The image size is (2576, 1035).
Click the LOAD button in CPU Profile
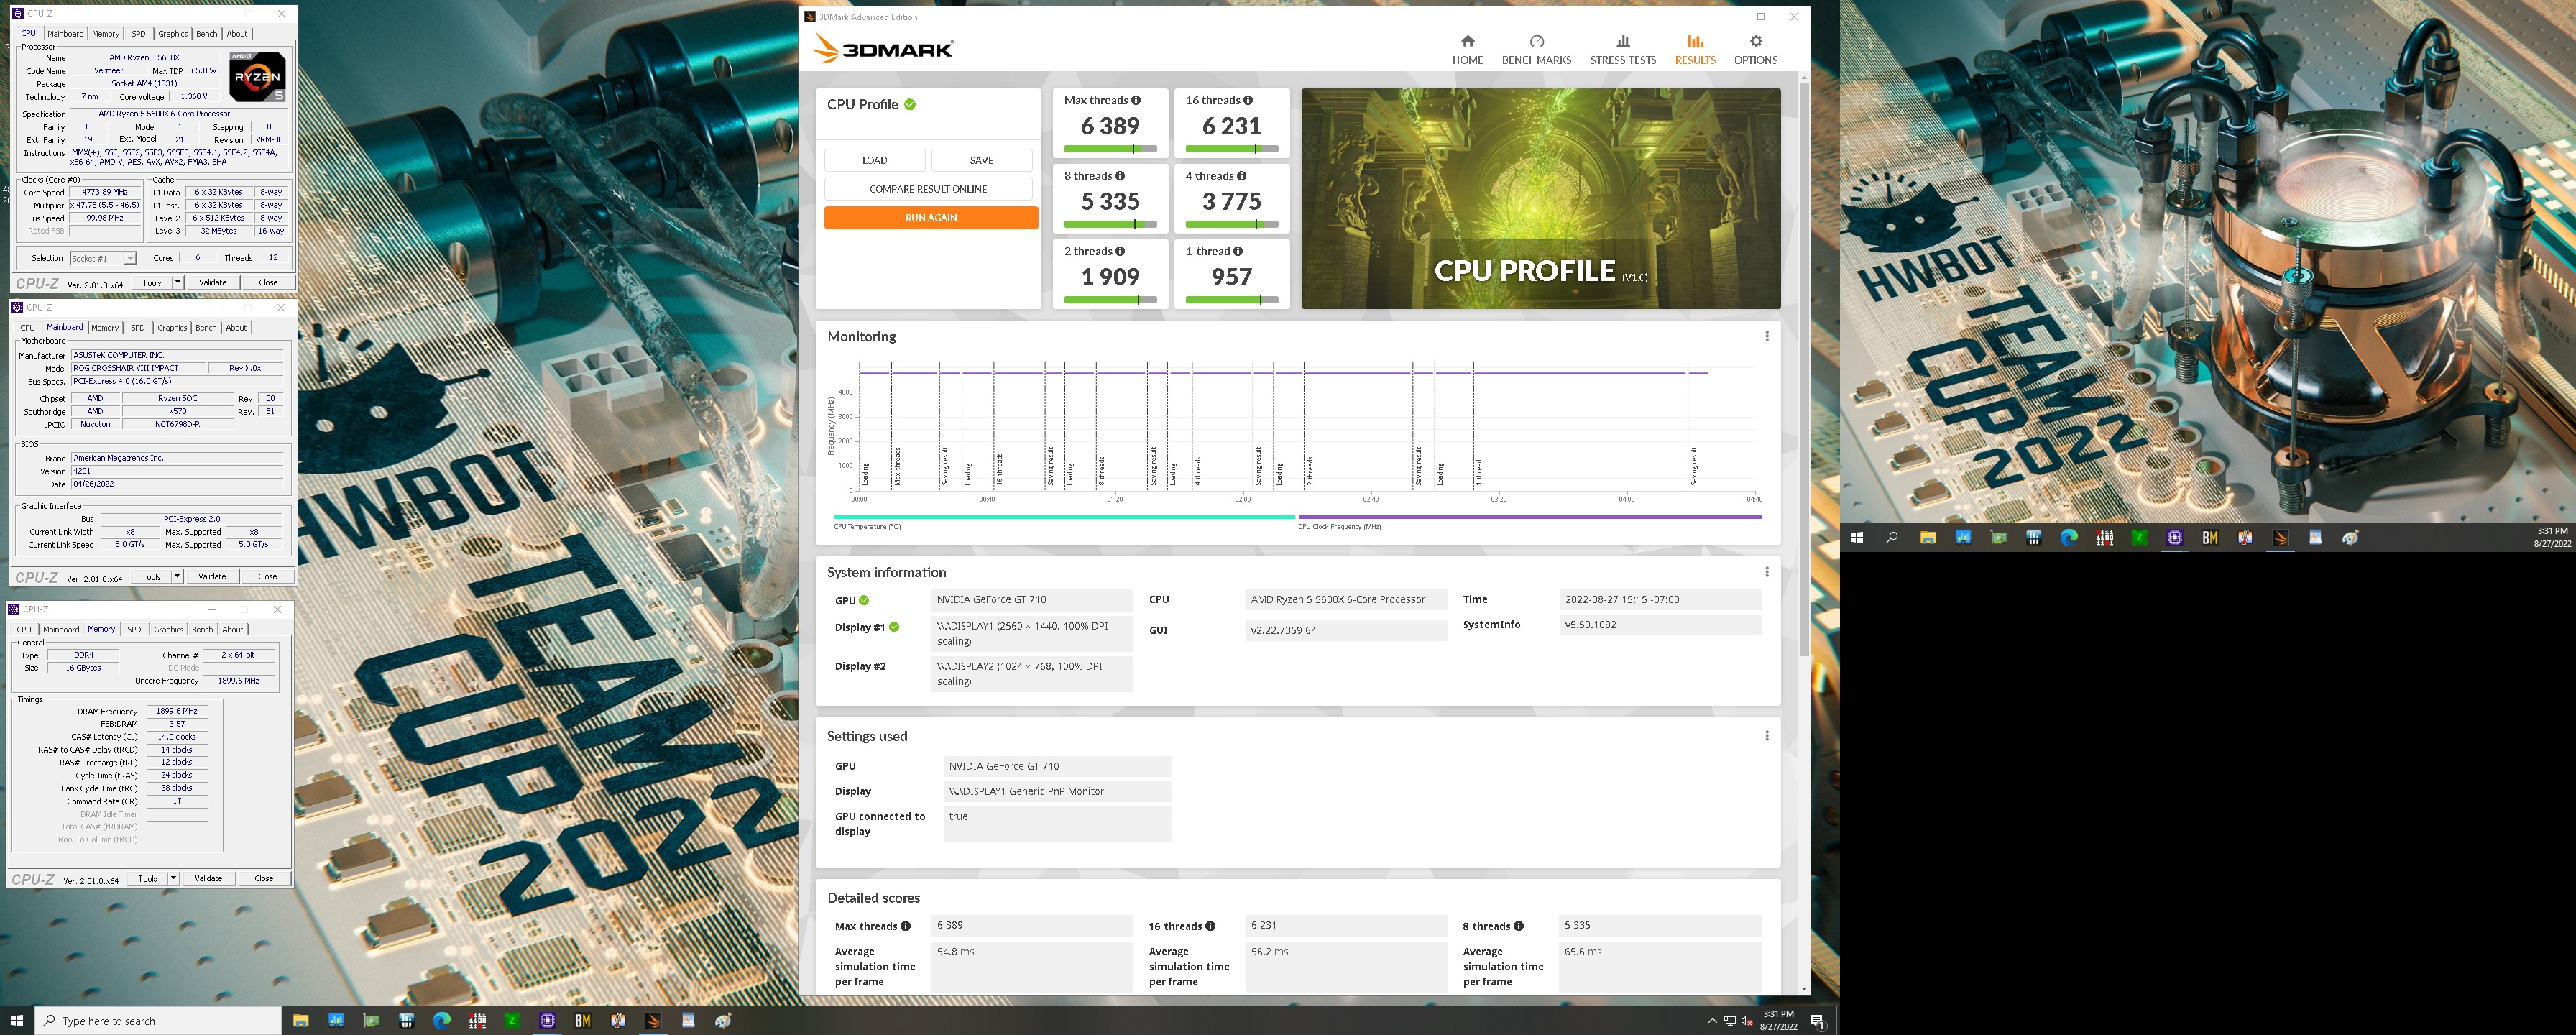point(874,160)
